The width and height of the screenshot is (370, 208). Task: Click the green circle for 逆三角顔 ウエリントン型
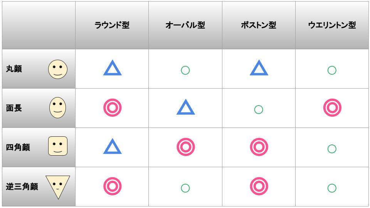tap(332, 188)
